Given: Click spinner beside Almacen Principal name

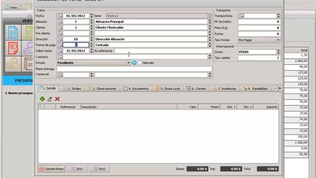Looking at the screenshot, I should click(209, 22).
